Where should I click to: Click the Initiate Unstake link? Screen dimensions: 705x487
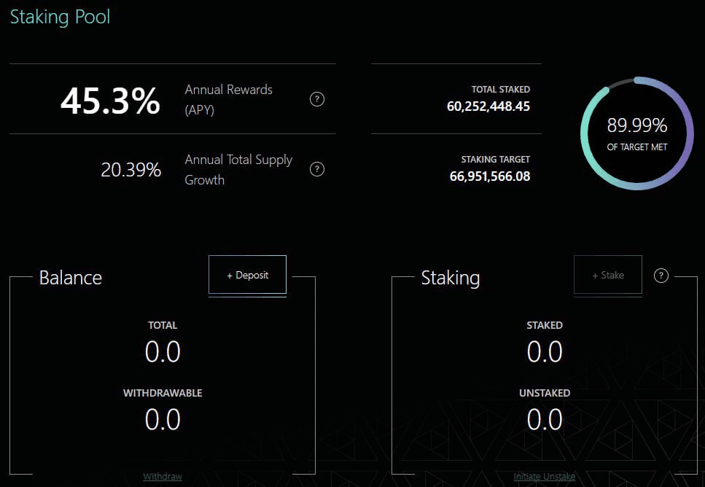coord(544,477)
